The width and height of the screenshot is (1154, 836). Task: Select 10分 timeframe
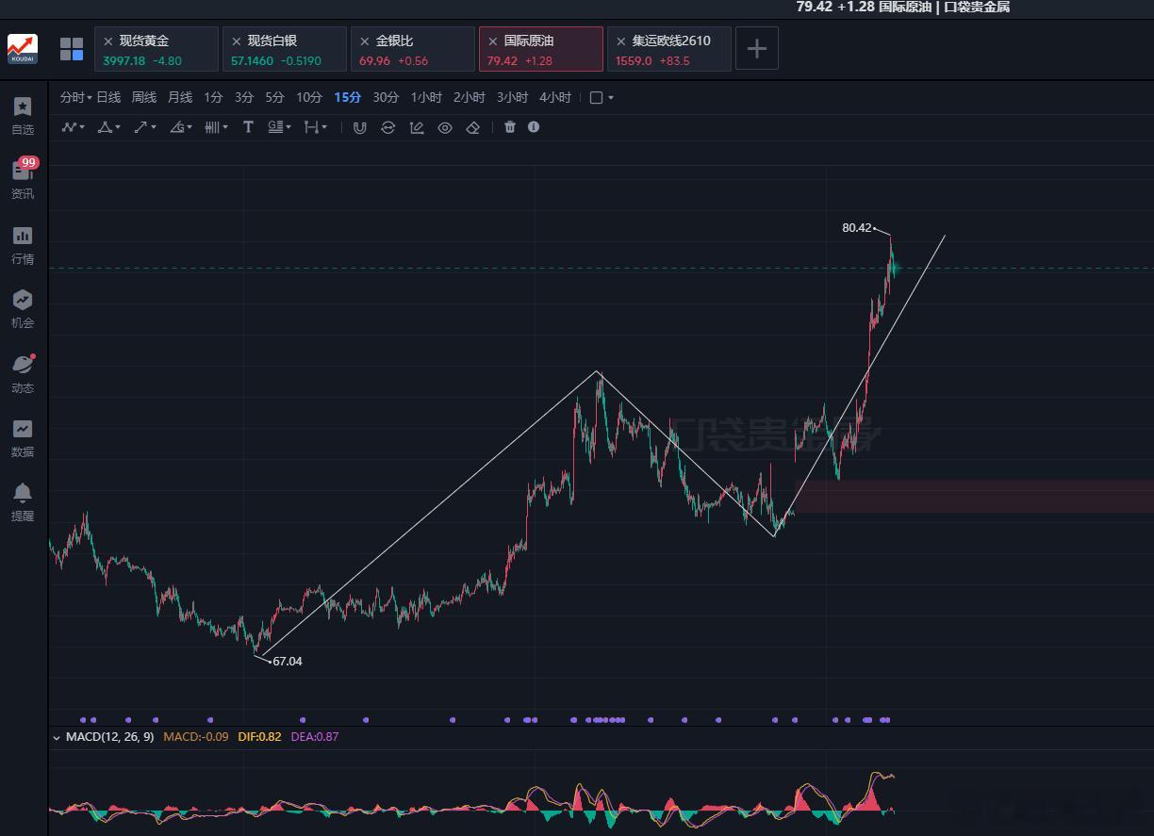(x=309, y=98)
